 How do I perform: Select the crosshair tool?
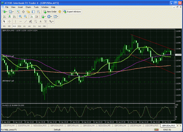pos(9,21)
